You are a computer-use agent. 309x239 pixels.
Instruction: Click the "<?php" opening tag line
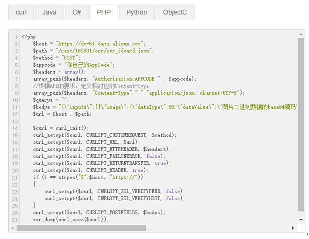(29, 37)
